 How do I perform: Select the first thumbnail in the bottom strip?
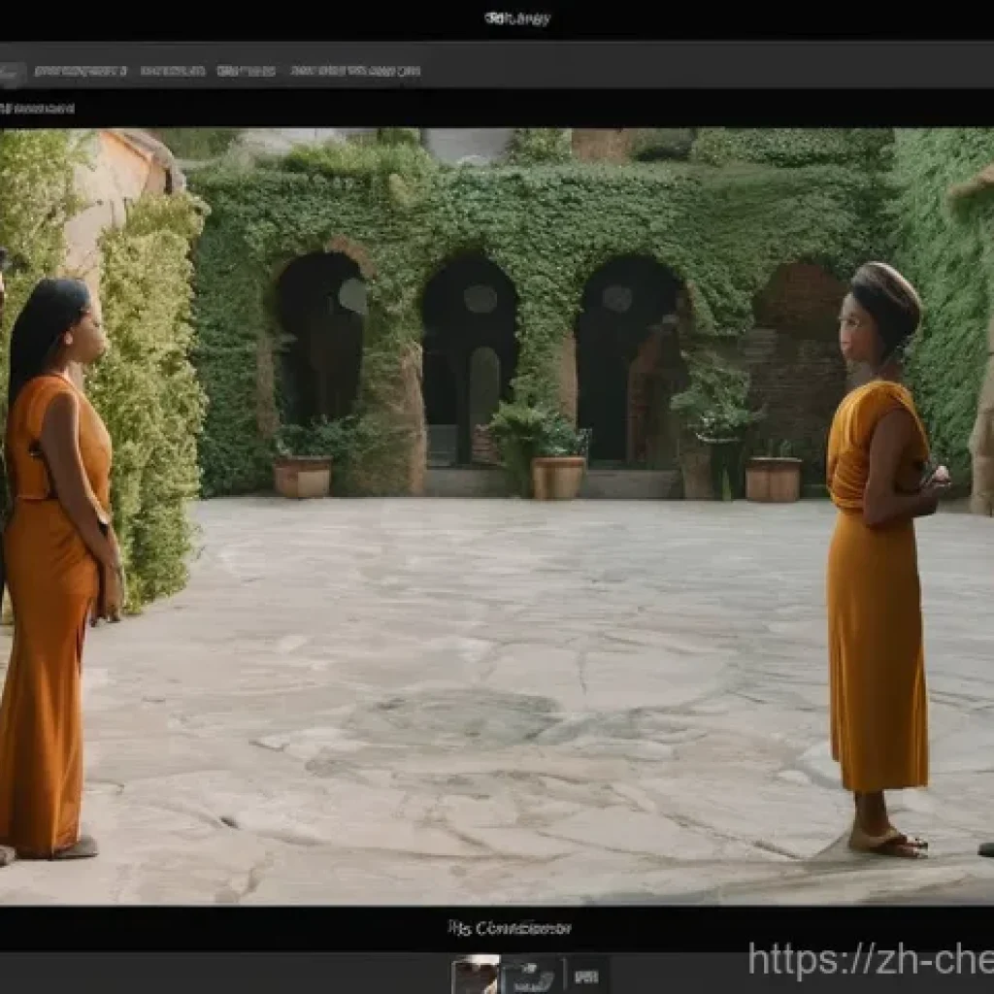pos(476,975)
